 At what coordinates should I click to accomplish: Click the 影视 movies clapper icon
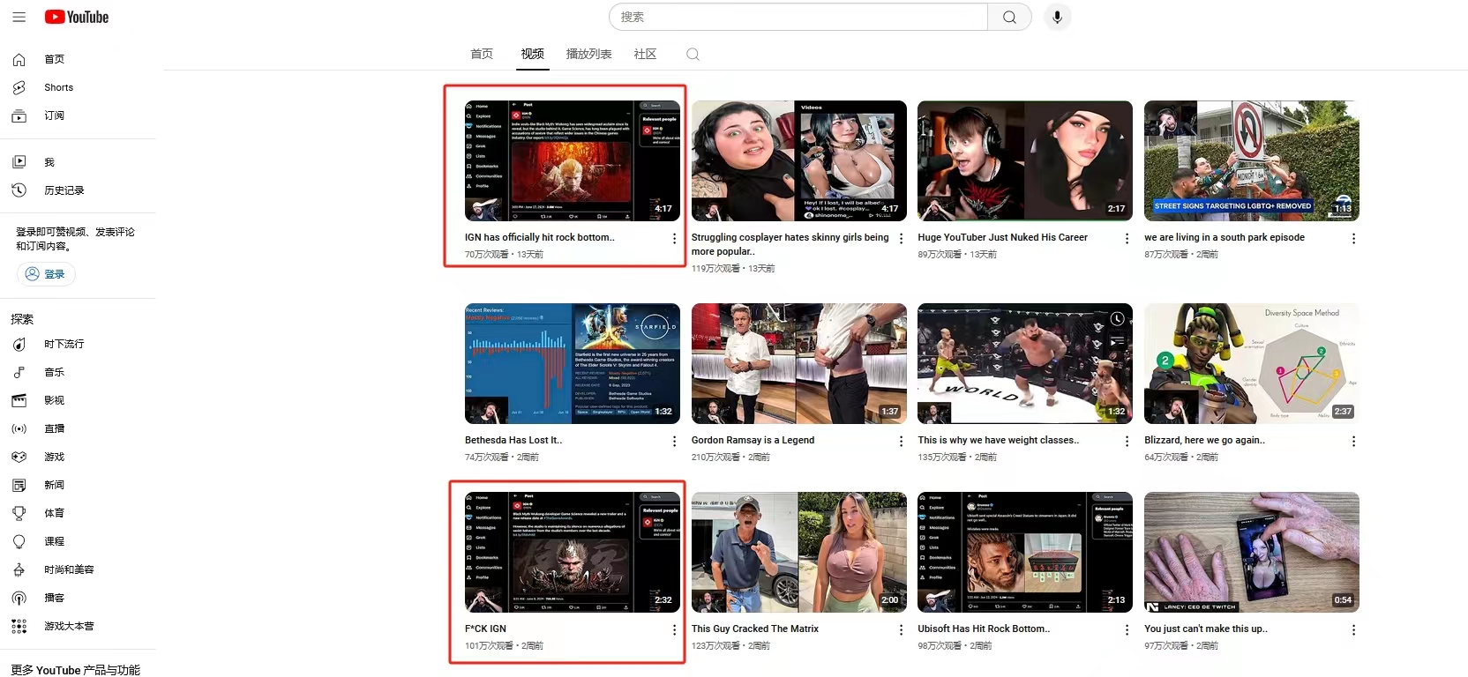point(19,400)
